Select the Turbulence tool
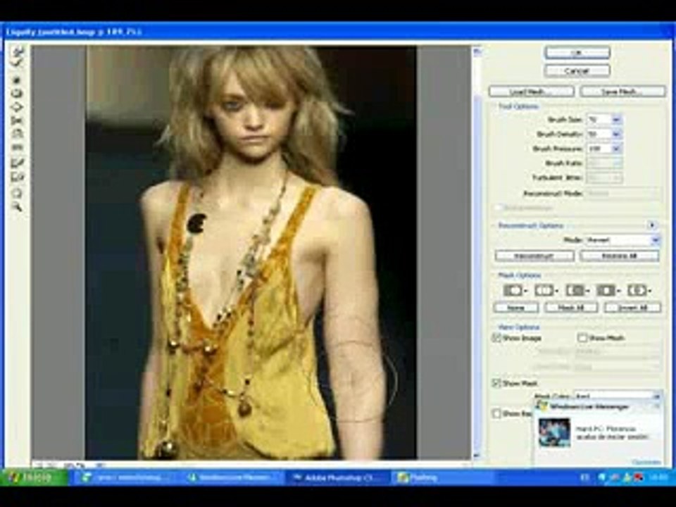Viewport: 676px width, 507px height. tap(18, 149)
